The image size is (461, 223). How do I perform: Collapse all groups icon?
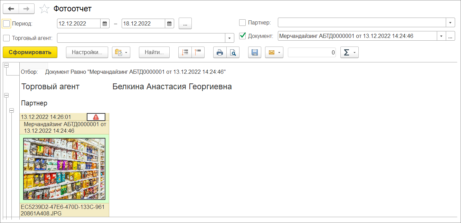click(x=198, y=52)
